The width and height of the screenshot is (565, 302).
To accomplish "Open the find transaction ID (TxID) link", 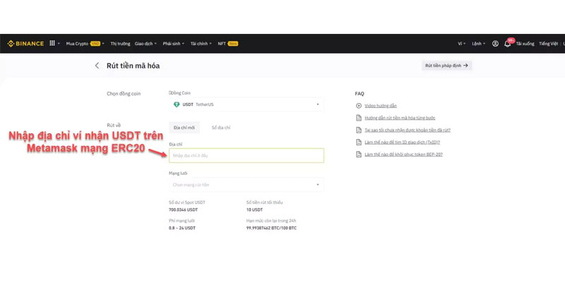I will pos(402,143).
